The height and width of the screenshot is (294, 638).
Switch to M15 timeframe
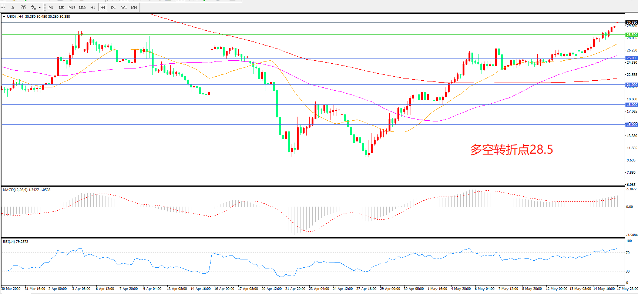(72, 7)
